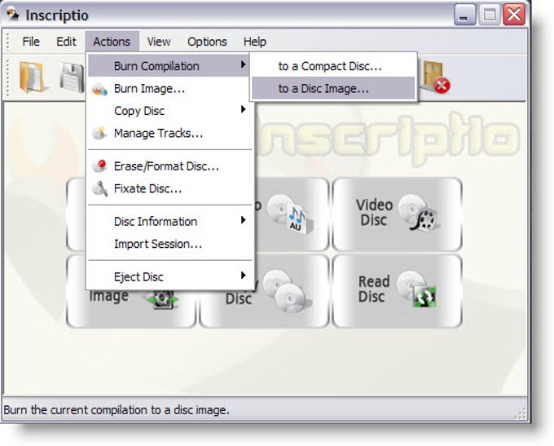
Task: Open the Video Disc project button
Action: tap(397, 214)
